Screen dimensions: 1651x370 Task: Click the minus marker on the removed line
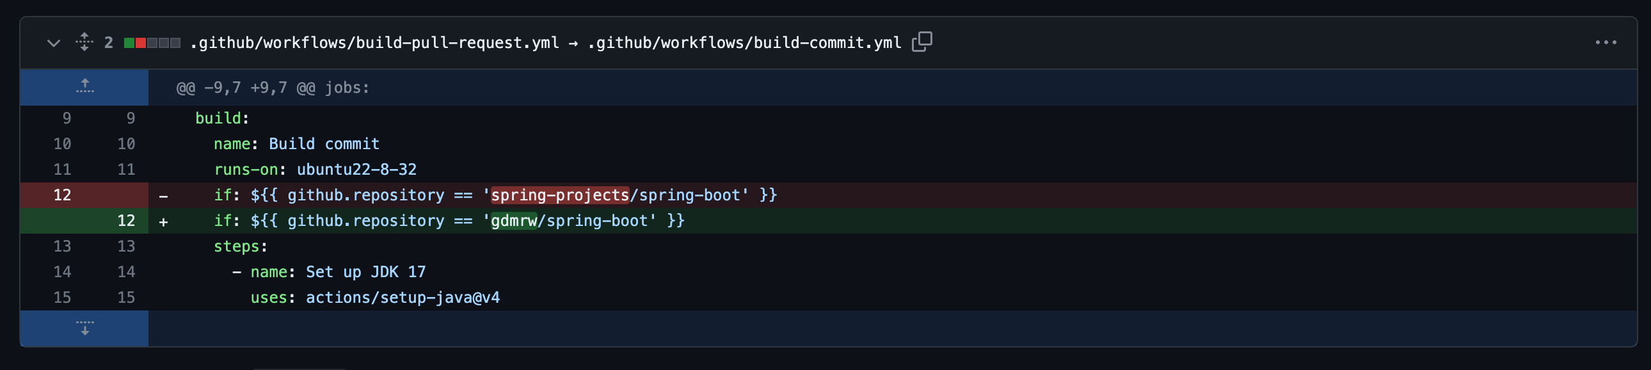(163, 196)
